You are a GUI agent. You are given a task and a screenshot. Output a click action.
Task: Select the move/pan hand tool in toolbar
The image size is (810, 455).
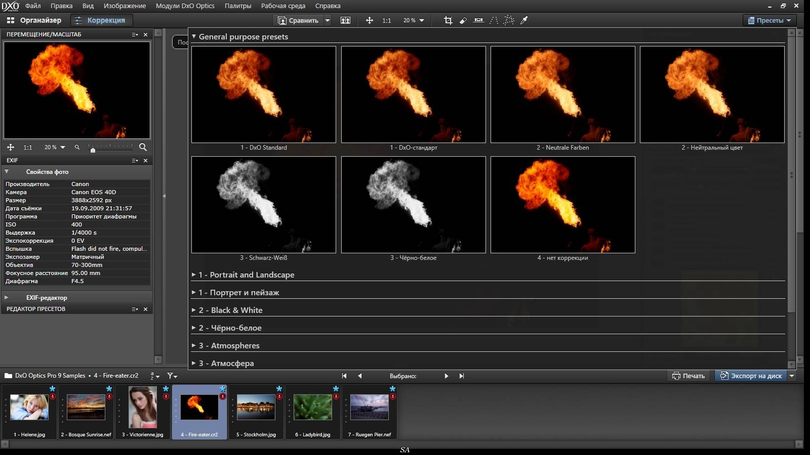click(370, 20)
